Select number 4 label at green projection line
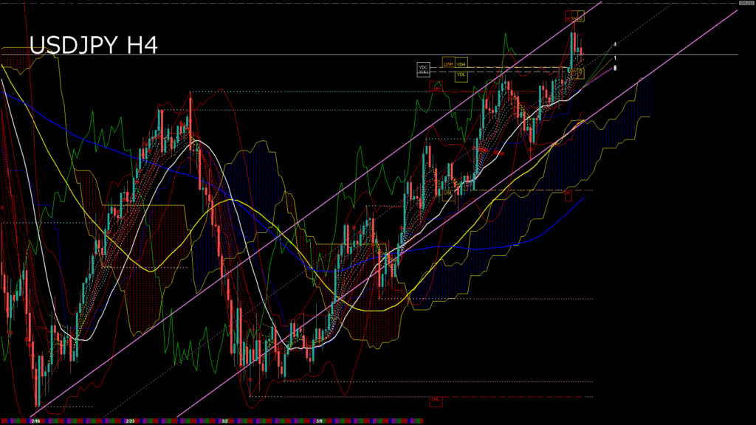The image size is (756, 425). (x=615, y=44)
